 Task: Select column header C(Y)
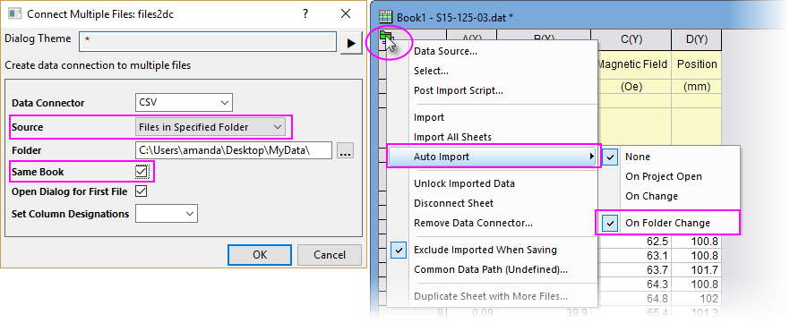click(631, 39)
